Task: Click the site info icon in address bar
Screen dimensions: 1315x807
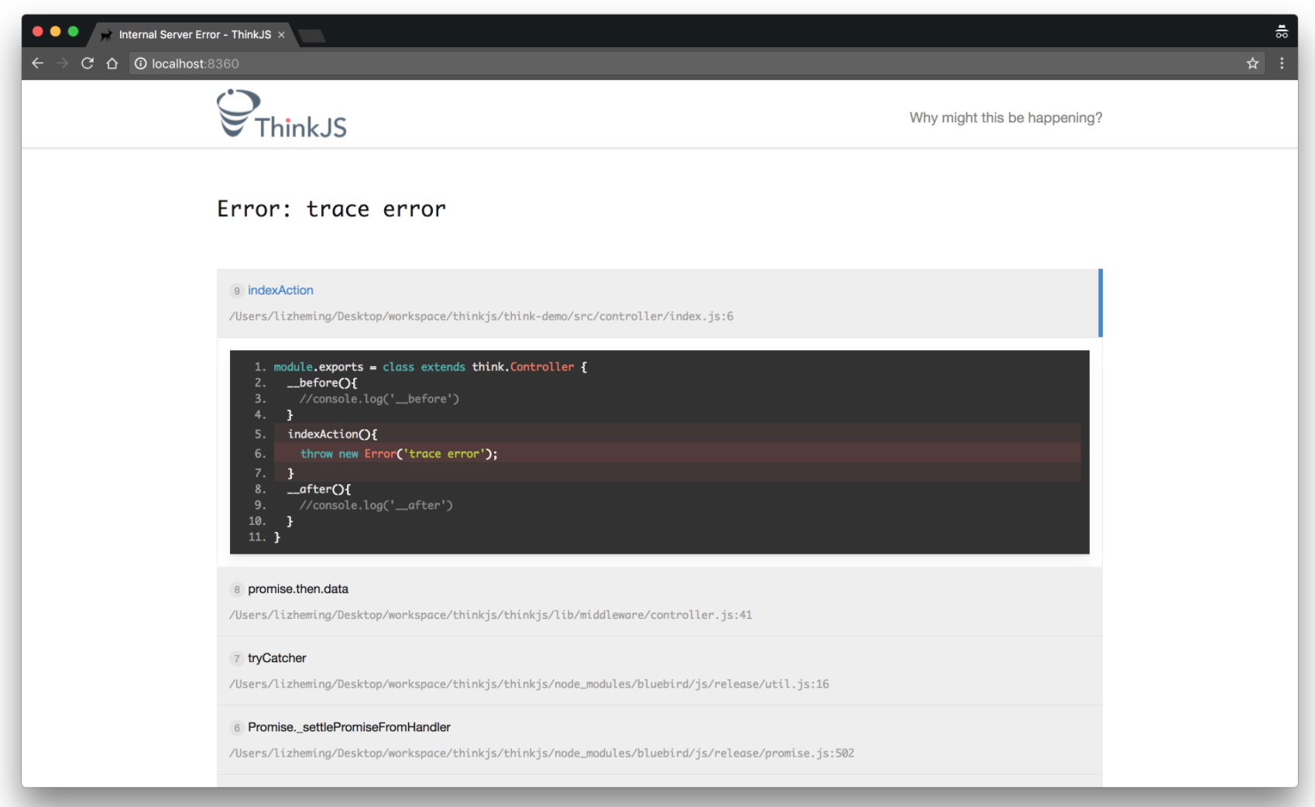Action: click(x=140, y=64)
